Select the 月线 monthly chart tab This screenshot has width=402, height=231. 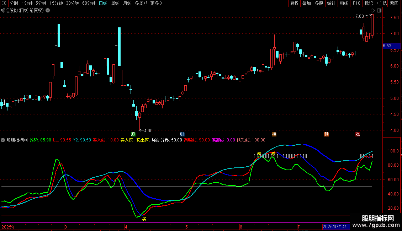click(x=127, y=3)
